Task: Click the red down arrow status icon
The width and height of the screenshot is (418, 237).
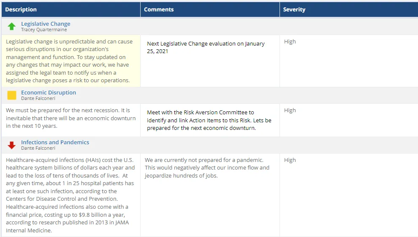Action: click(11, 145)
